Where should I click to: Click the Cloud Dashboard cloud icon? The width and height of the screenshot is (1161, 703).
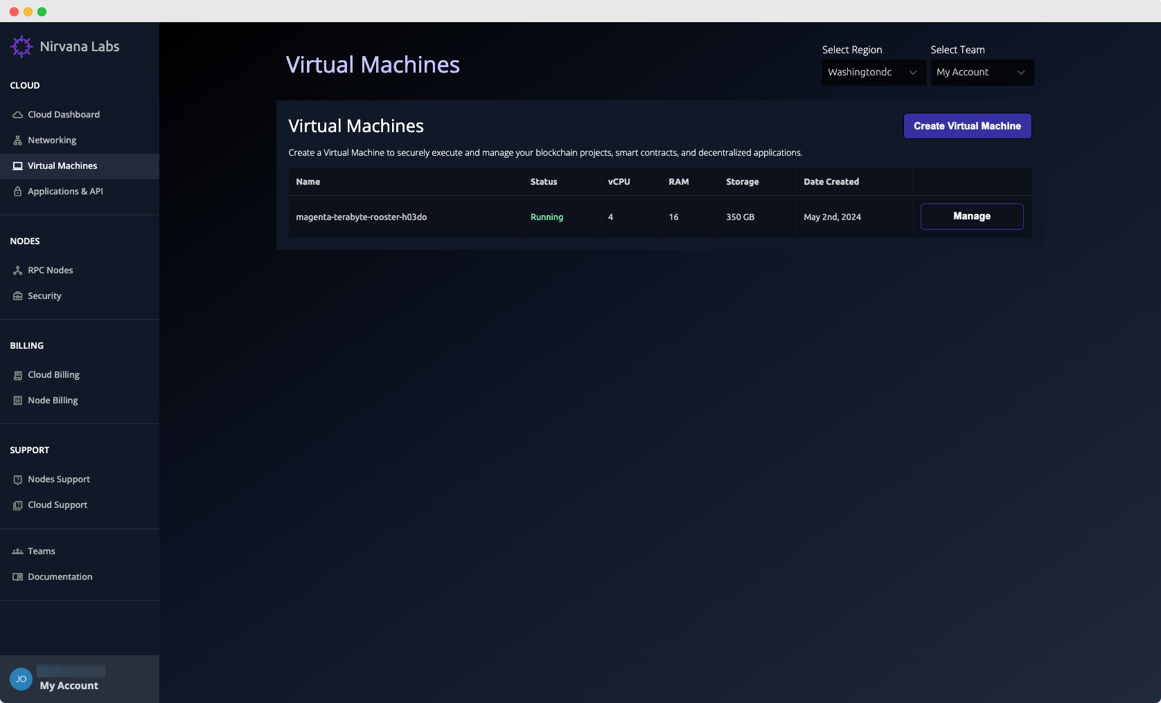(x=18, y=115)
